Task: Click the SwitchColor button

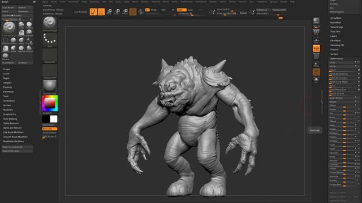Action: (x=49, y=125)
